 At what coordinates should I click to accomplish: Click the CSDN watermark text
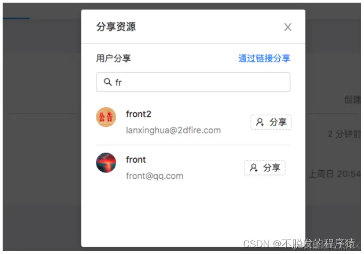coord(299,244)
